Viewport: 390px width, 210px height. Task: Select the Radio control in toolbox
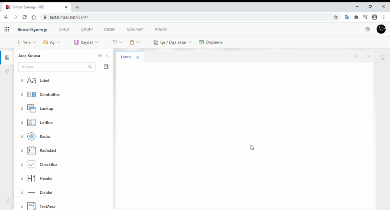tap(44, 136)
